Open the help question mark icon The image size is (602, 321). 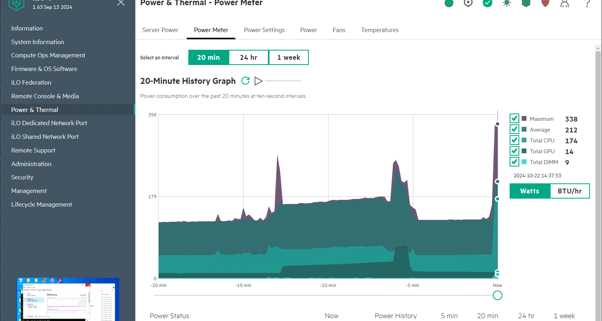pos(587,3)
